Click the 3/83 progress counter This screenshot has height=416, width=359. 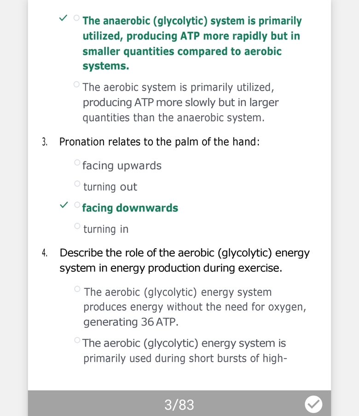pyautogui.click(x=179, y=405)
